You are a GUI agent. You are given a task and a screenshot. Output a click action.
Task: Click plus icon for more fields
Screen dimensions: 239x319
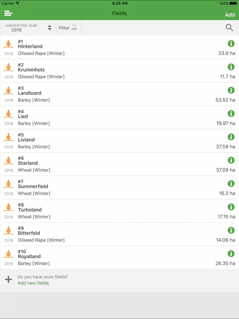(x=8, y=279)
